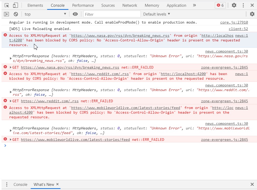Viewport: 257px width, 190px height.
Task: Toggle the live expression eye icon
Action: (x=75, y=14)
